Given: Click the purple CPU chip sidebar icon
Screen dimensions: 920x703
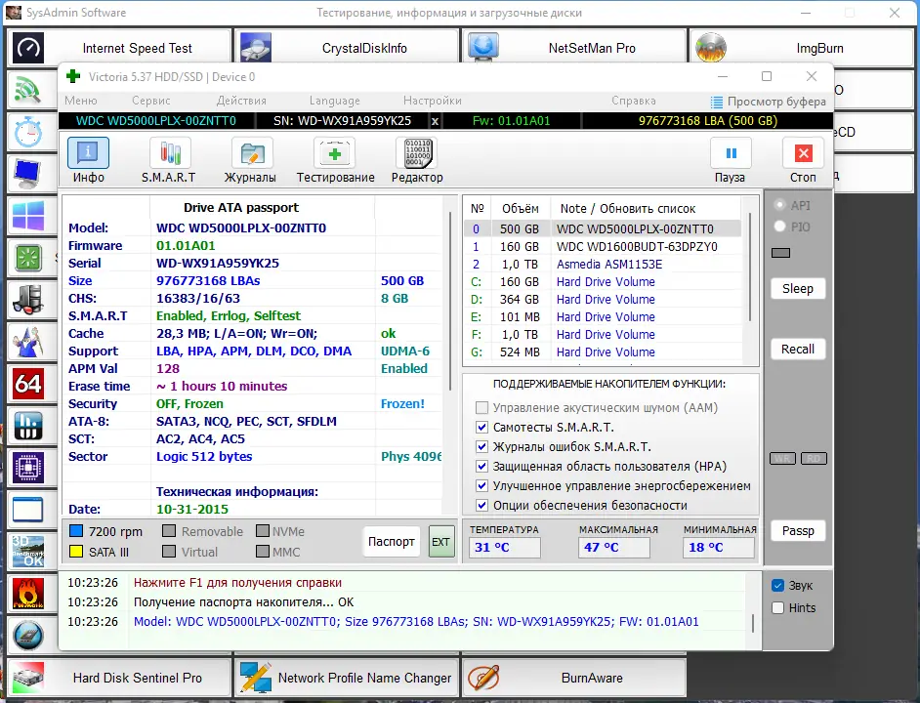Looking at the screenshot, I should (x=27, y=468).
